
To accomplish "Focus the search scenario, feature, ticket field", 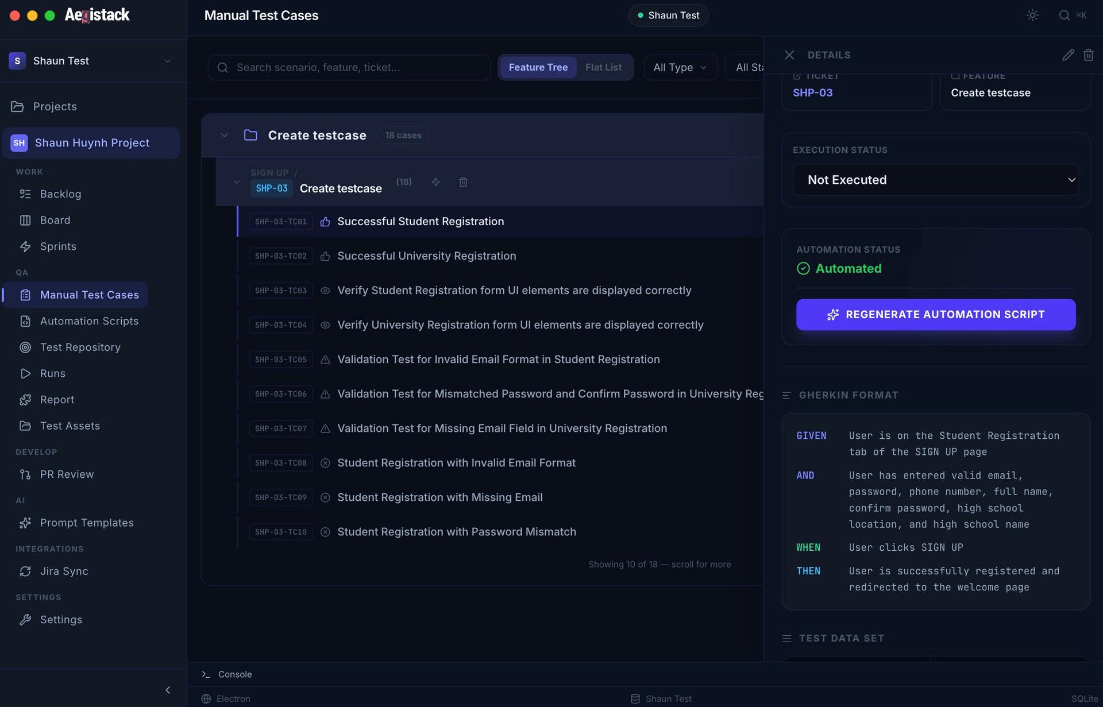I will click(349, 67).
